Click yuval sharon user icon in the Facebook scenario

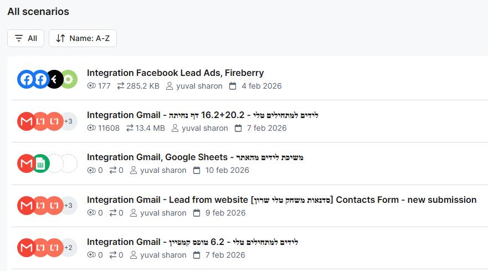point(169,86)
